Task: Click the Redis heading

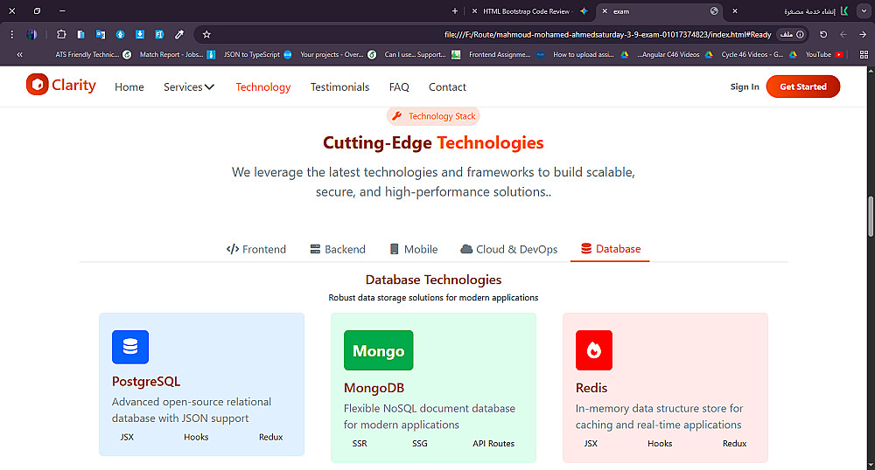Action: [x=591, y=388]
